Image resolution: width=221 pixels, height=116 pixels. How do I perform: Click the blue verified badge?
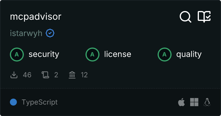pyautogui.click(x=50, y=33)
